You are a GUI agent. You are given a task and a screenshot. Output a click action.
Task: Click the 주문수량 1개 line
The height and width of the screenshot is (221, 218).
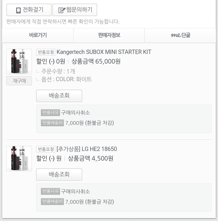pos(58,71)
